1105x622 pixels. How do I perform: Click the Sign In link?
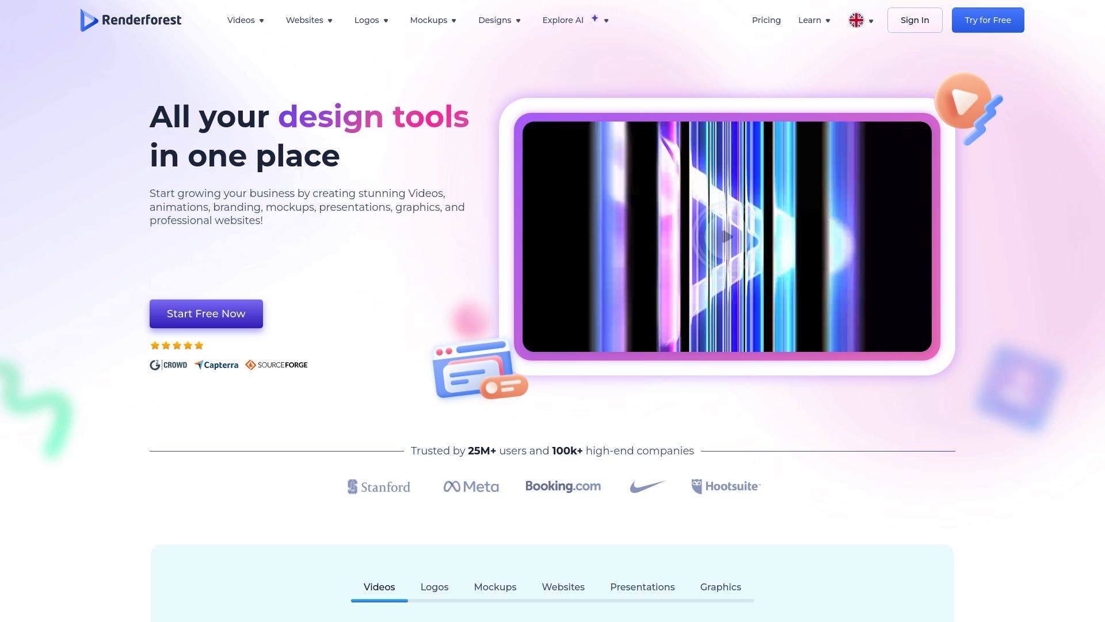click(915, 20)
